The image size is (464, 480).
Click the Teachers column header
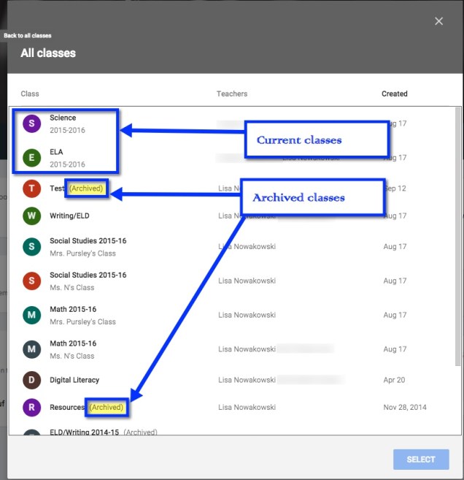[232, 94]
